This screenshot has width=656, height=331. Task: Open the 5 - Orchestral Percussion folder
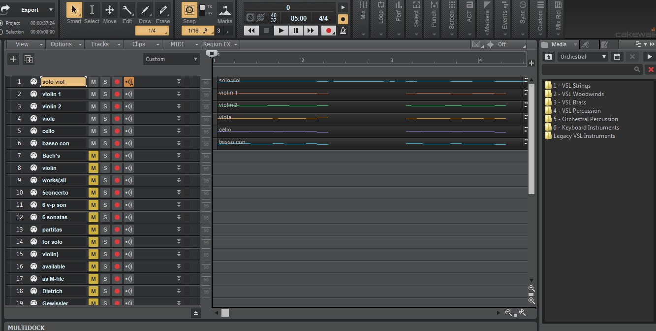pos(581,119)
